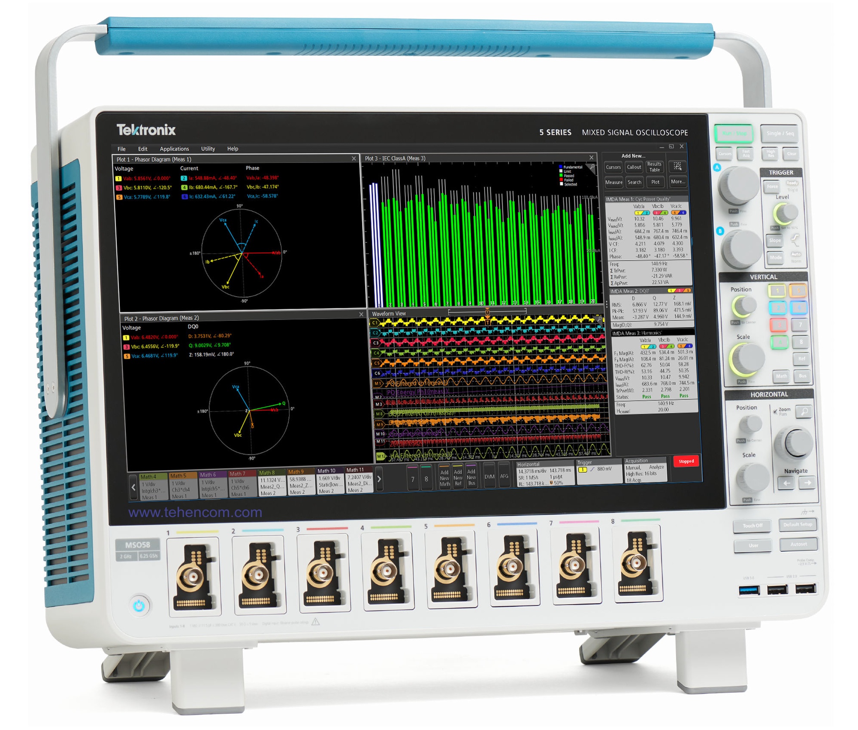Screen dimensions: 858x730
Task: Select the C3 waveform handle
Action: pos(376,343)
